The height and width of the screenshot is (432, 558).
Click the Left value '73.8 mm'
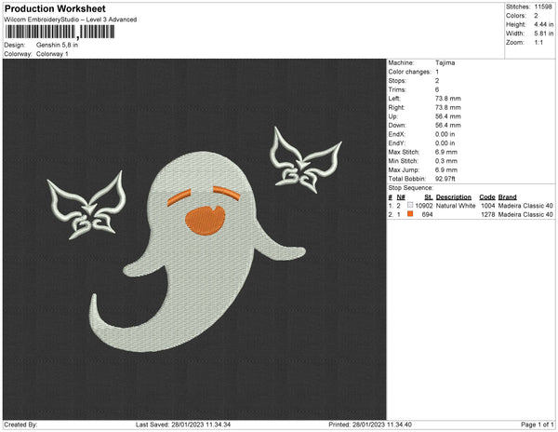pyautogui.click(x=448, y=99)
